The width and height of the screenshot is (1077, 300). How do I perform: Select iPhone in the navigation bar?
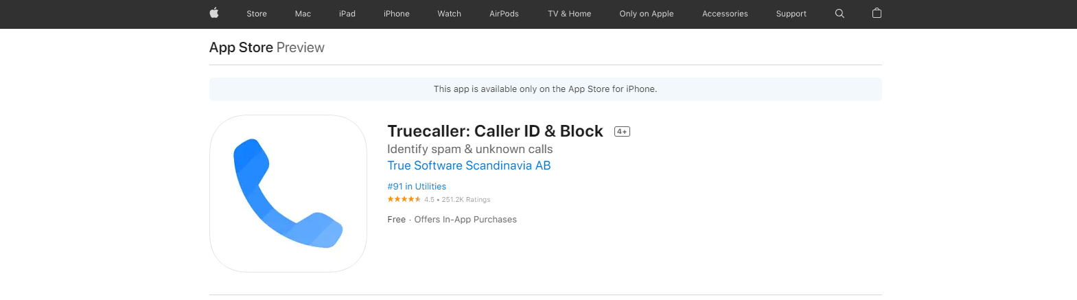tap(397, 14)
